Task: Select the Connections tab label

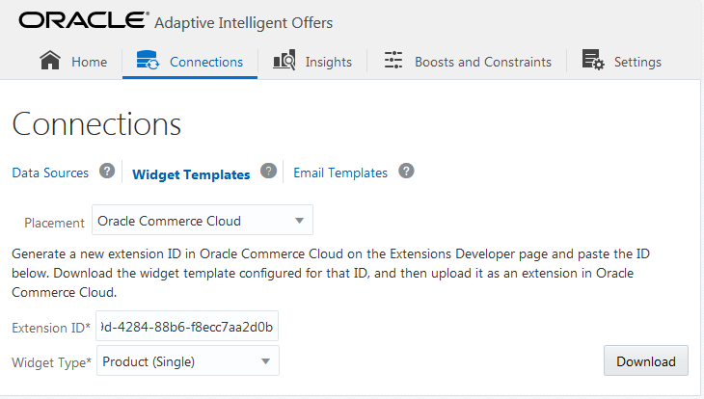Action: [206, 62]
